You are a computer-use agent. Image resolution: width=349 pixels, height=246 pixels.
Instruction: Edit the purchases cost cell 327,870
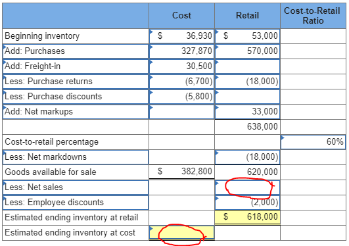pos(181,51)
